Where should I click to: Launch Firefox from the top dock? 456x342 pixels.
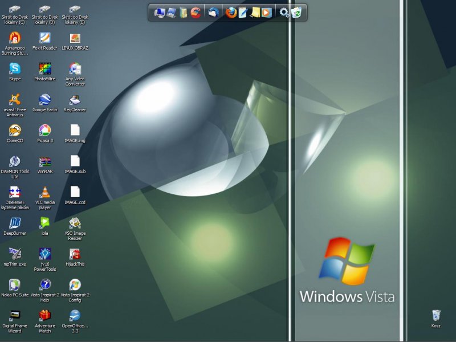231,13
